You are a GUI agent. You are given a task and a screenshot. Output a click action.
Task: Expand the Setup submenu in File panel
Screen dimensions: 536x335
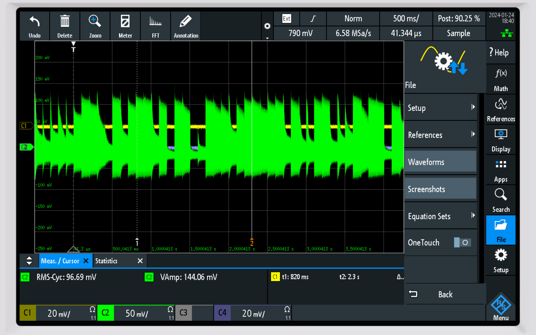[x=440, y=108]
